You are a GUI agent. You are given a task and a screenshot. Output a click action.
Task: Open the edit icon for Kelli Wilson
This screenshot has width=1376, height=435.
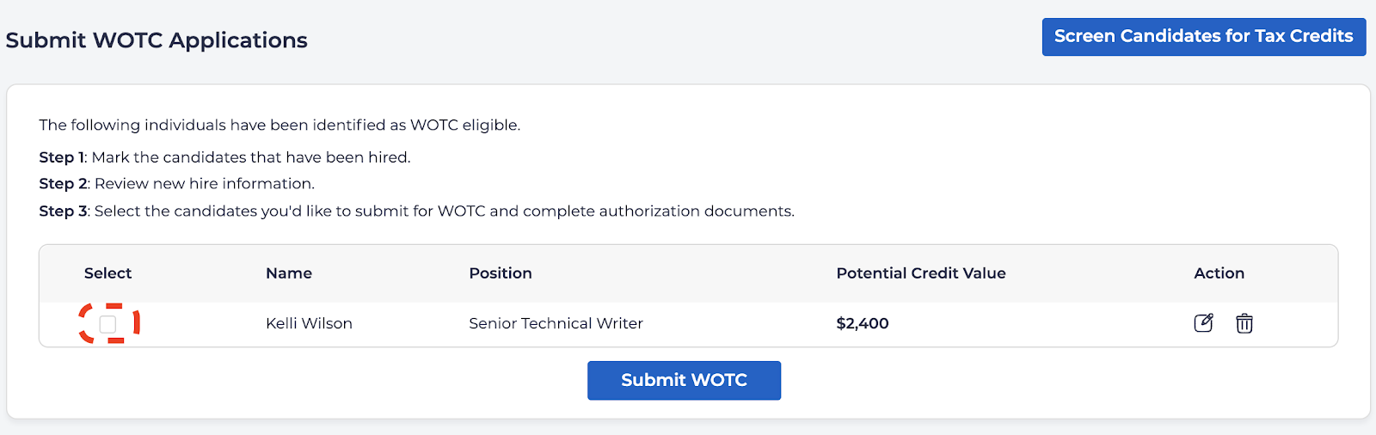1203,323
